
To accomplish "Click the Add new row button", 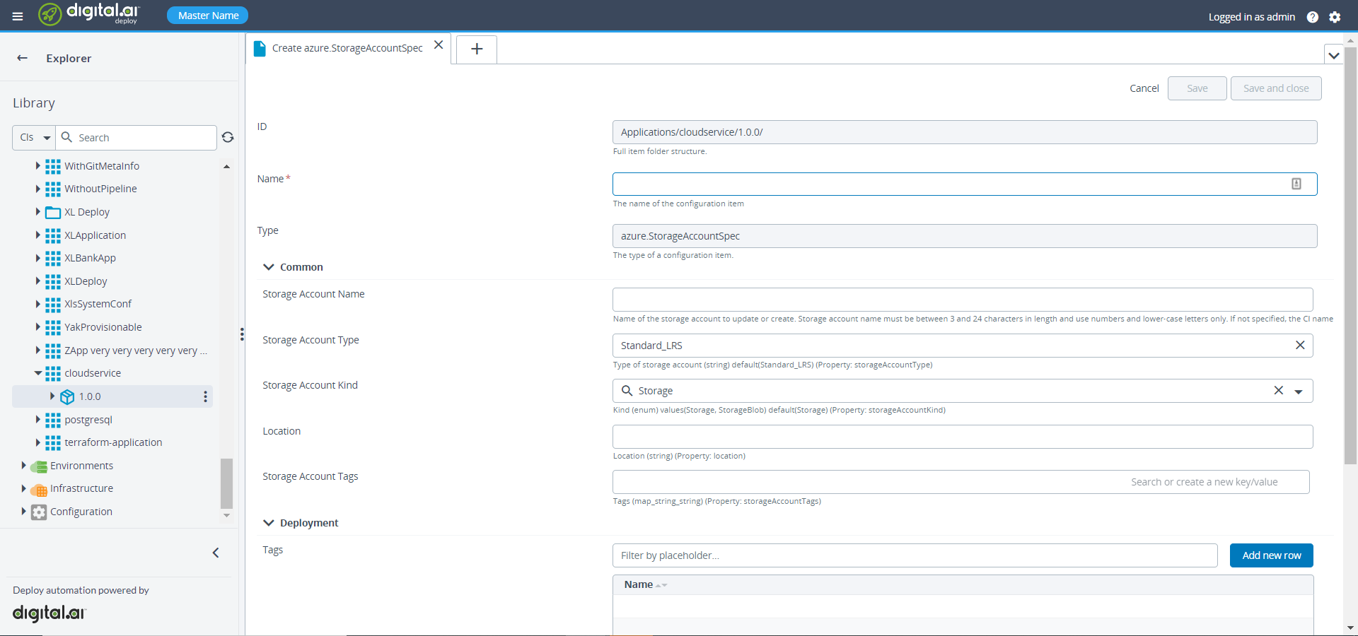I will click(x=1271, y=555).
